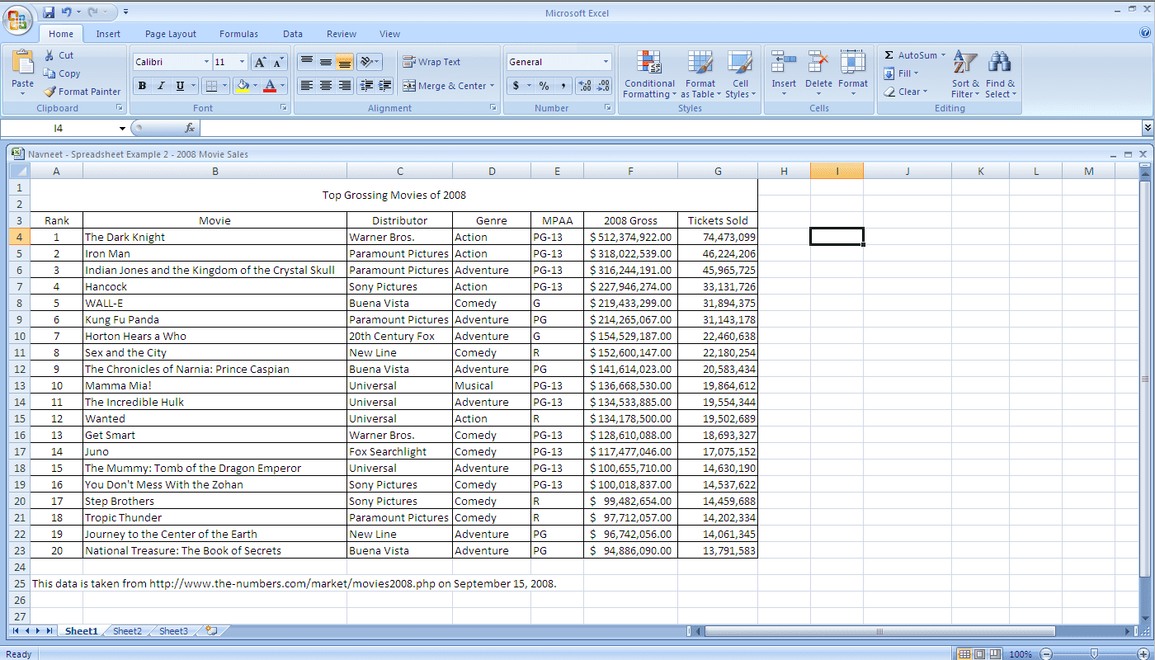Switch to the Formulas ribbon tab
This screenshot has width=1155, height=660.
pyautogui.click(x=238, y=34)
